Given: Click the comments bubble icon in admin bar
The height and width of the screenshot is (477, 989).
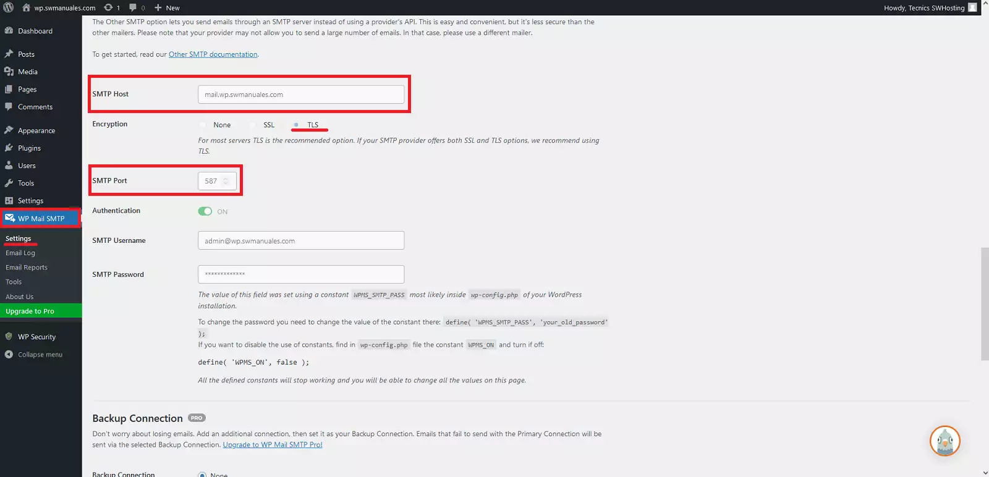Looking at the screenshot, I should pyautogui.click(x=133, y=7).
